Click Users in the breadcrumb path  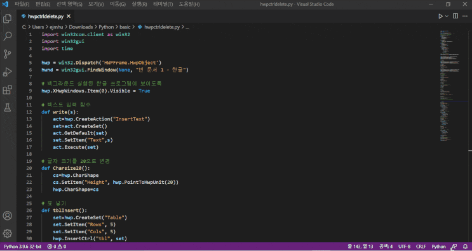pos(38,27)
